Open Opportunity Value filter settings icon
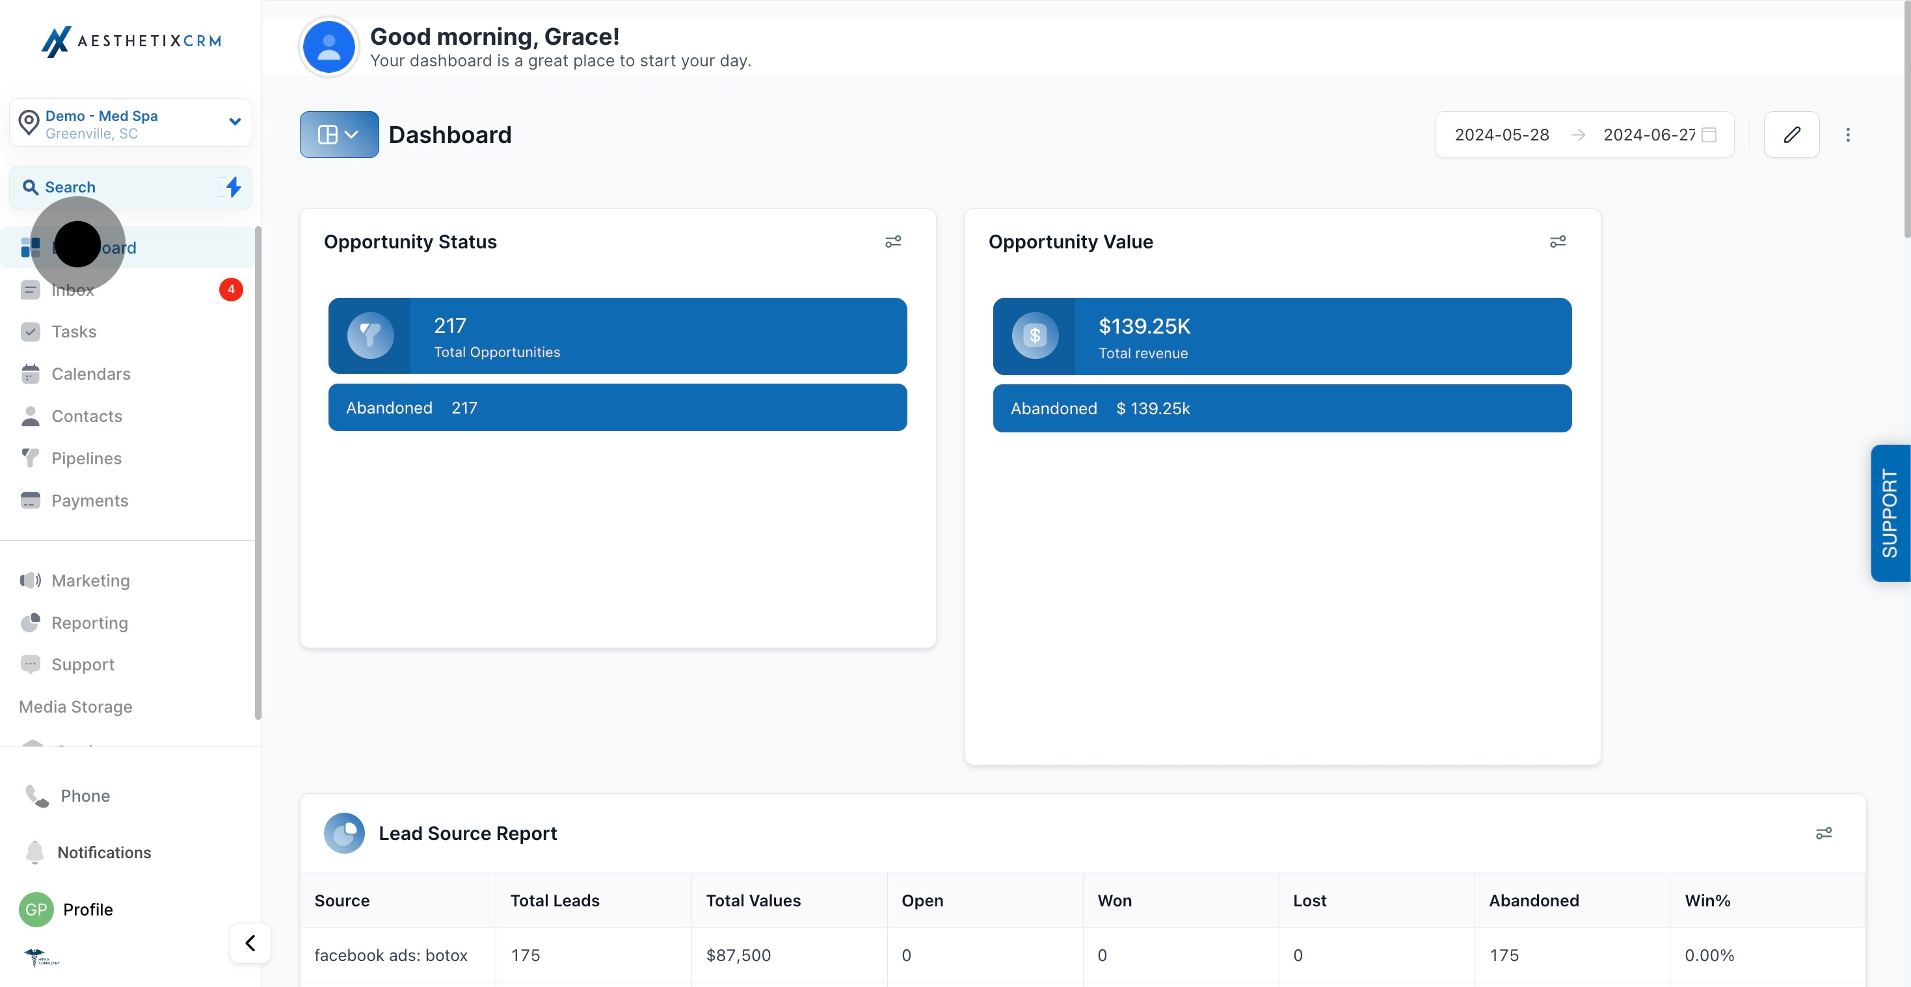This screenshot has width=1911, height=987. [x=1558, y=242]
